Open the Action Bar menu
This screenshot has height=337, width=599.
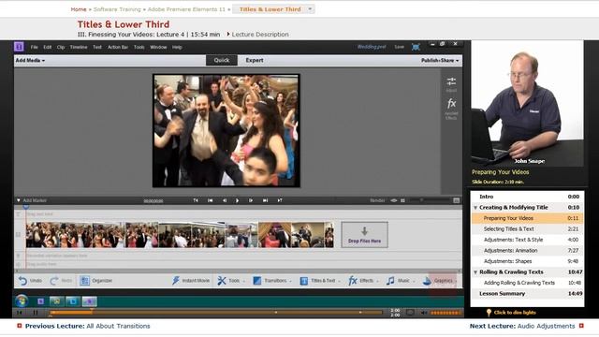tap(118, 47)
